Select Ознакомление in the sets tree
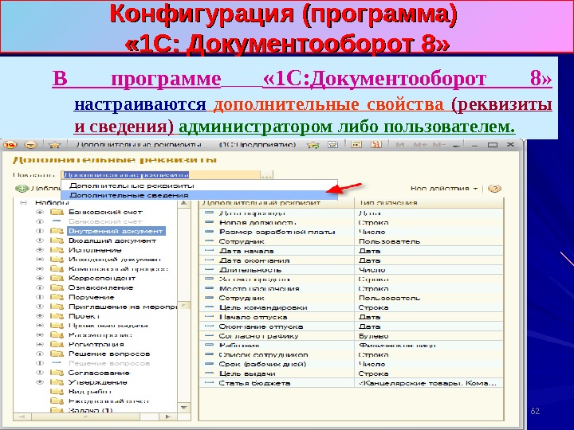 [x=100, y=287]
